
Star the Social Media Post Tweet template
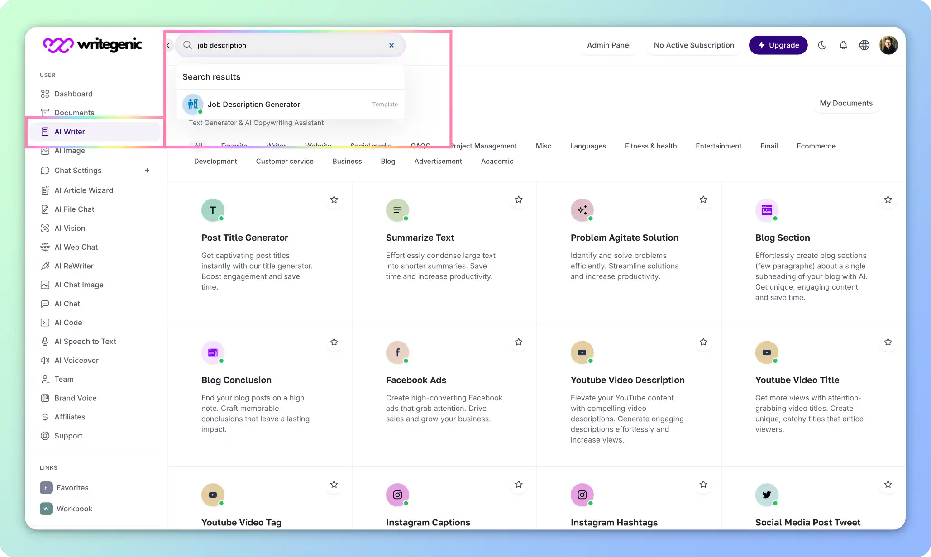point(888,485)
